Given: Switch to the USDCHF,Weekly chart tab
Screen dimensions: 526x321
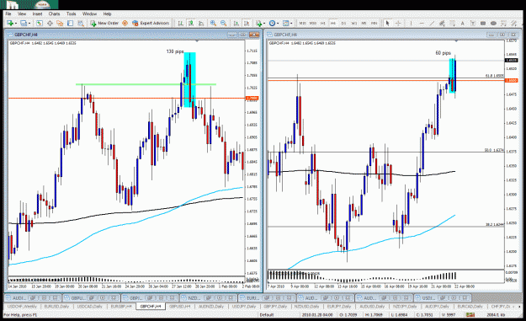Looking at the screenshot, I should click(x=22, y=306).
